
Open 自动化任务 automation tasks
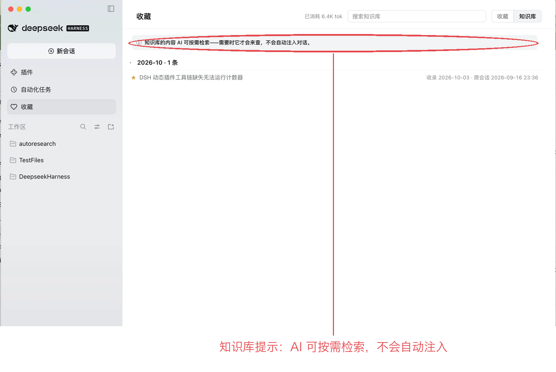coord(62,90)
